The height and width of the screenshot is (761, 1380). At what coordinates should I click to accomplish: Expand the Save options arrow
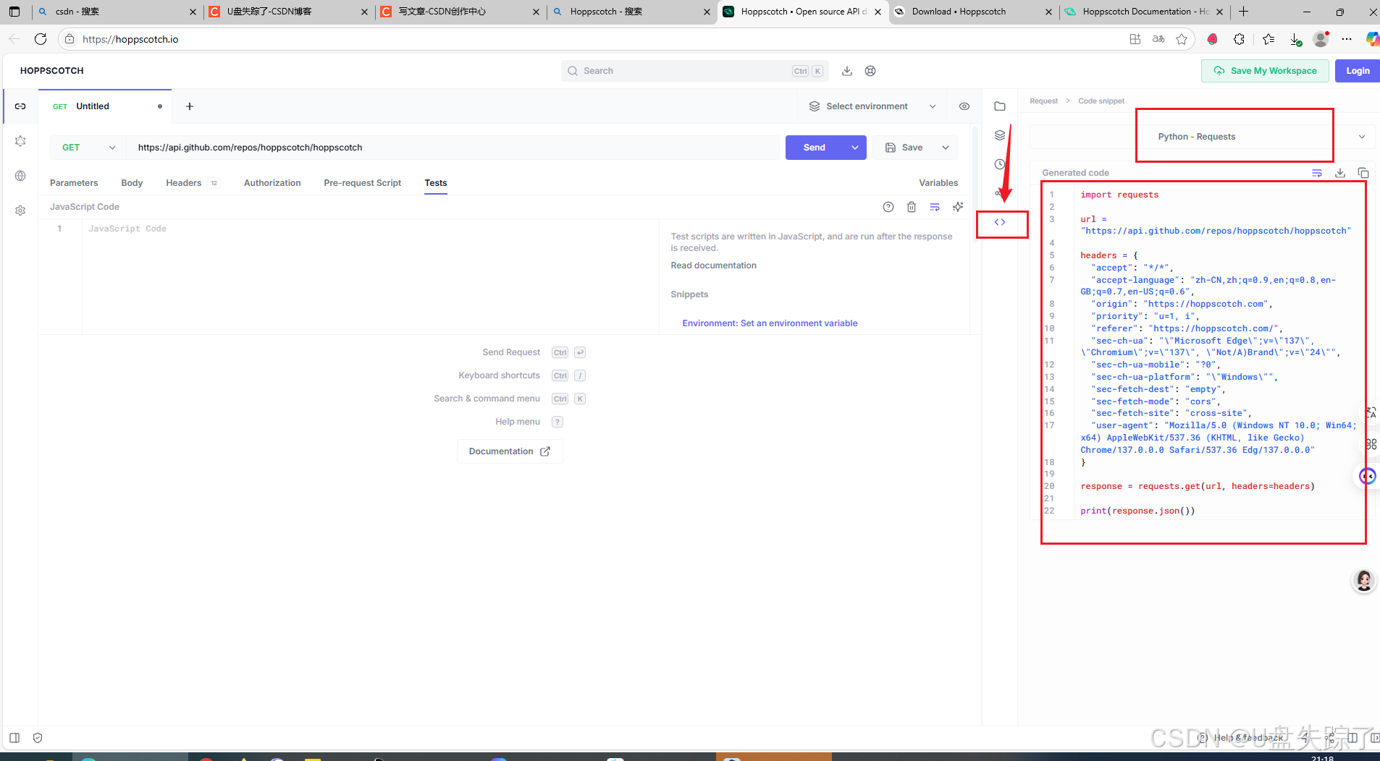coord(946,148)
